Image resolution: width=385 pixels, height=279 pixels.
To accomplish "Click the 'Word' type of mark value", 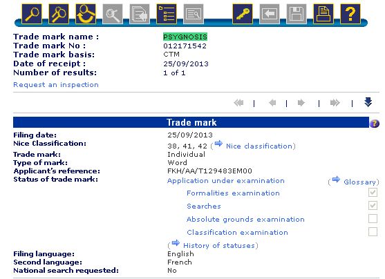I will pyautogui.click(x=177, y=163).
